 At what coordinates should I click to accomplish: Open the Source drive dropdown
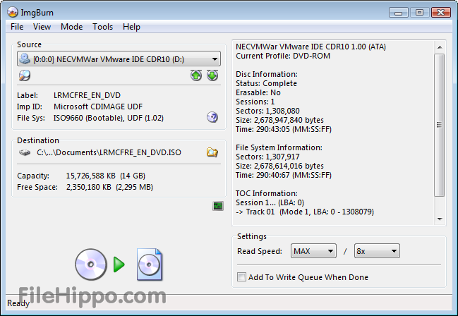pyautogui.click(x=119, y=59)
